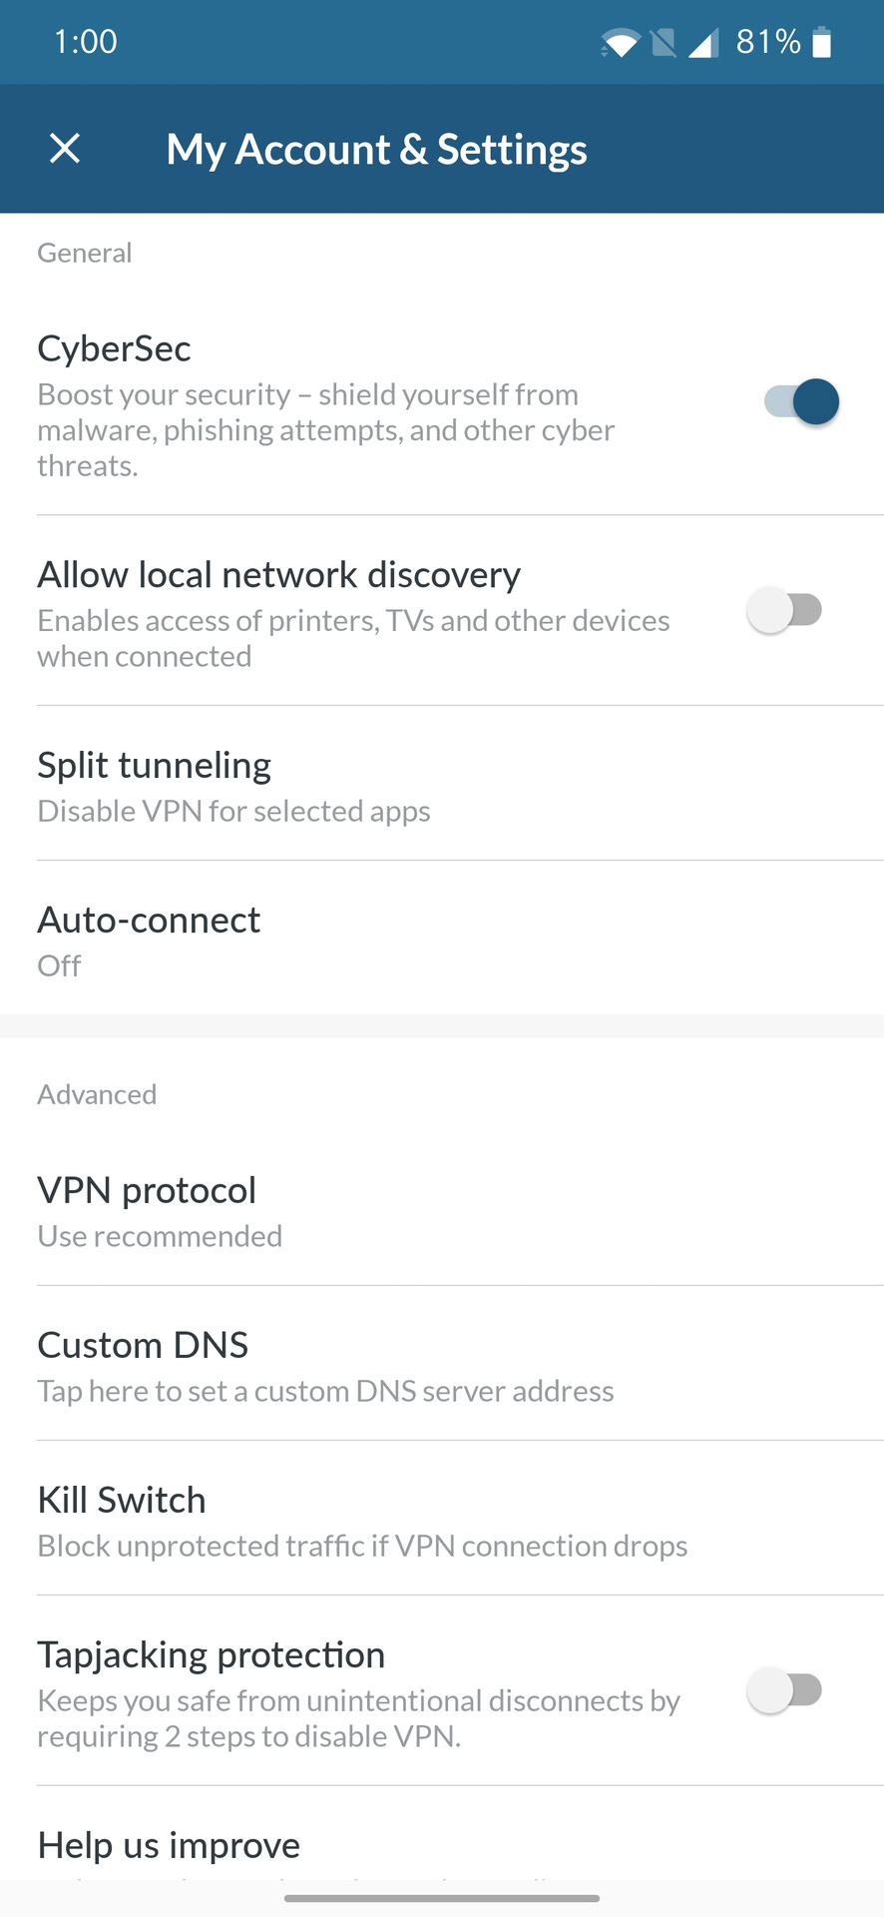This screenshot has height=1917, width=884.
Task: Open the Kill Switch setting
Action: [442, 1521]
